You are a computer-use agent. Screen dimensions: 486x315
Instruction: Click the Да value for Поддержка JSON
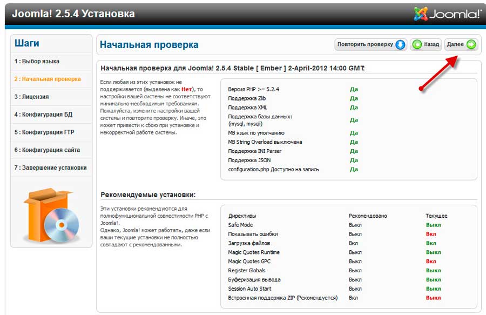354,160
